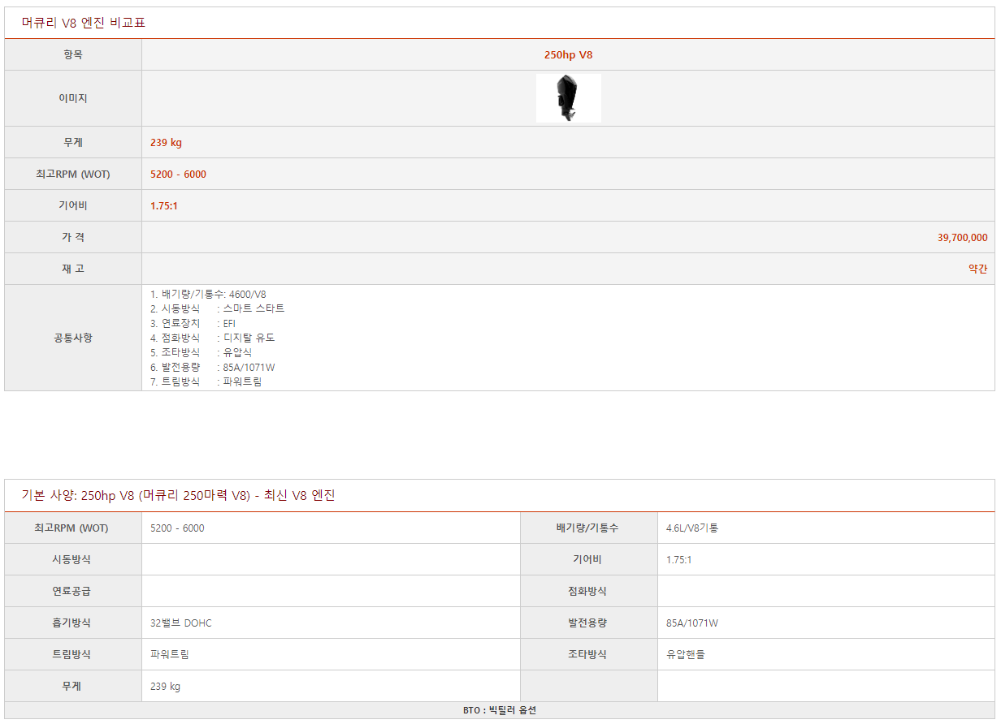Click the 최고RPM (WOT) label in comparison table
The width and height of the screenshot is (1001, 724).
pyautogui.click(x=73, y=174)
